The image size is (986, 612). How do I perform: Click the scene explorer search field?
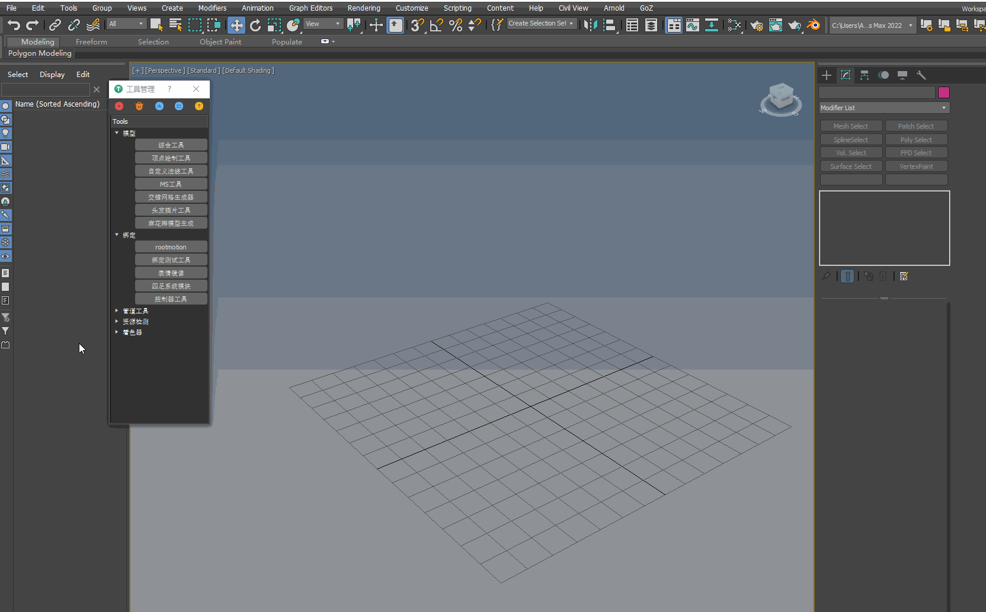[x=45, y=89]
